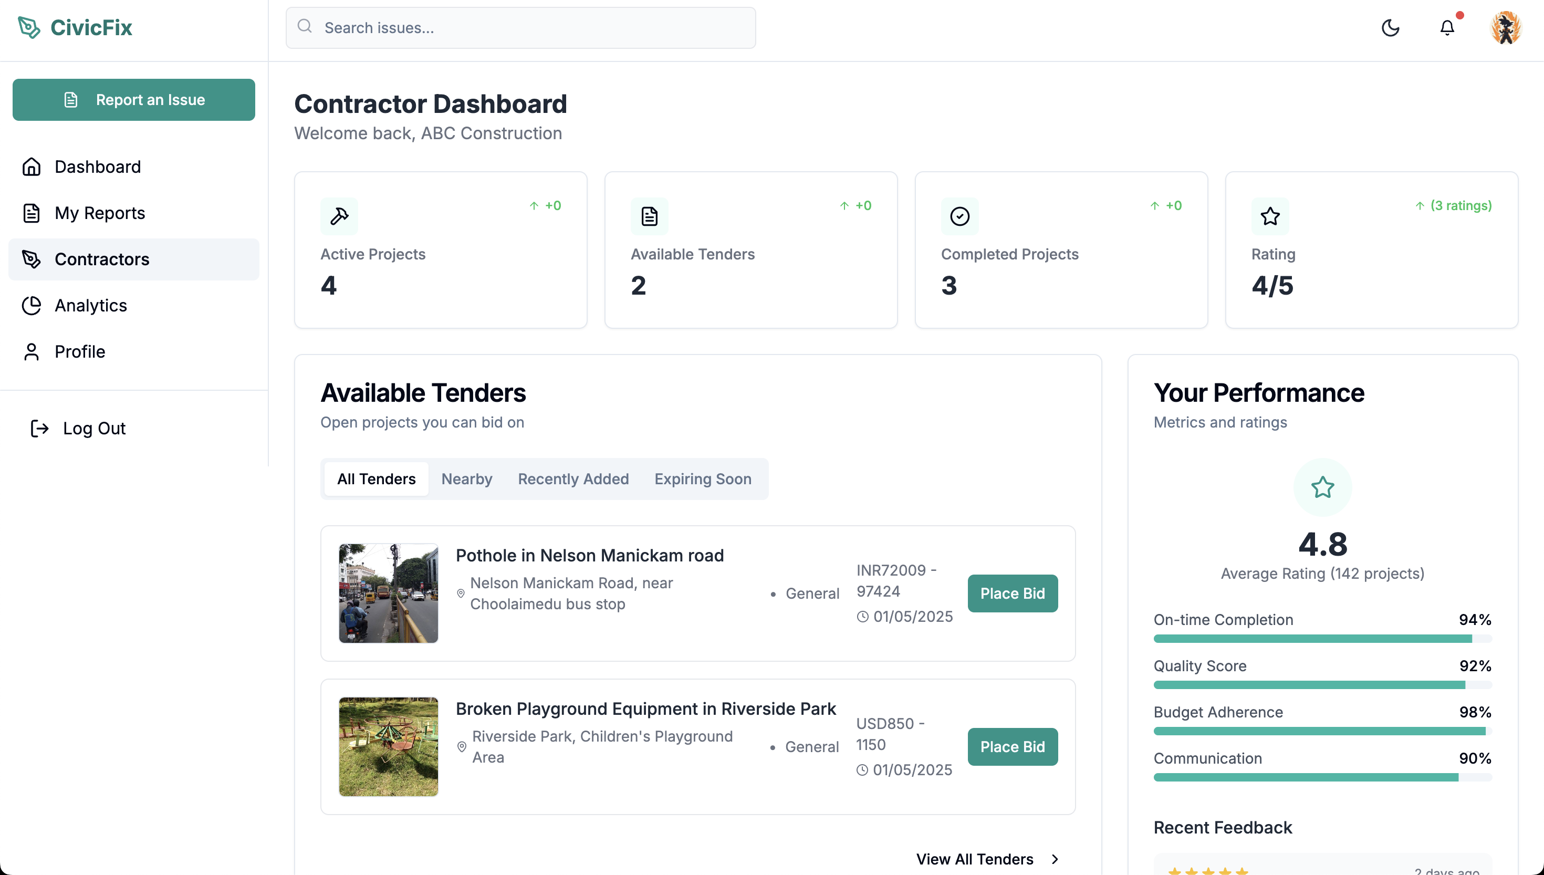Click the user profile avatar
Image resolution: width=1544 pixels, height=875 pixels.
tap(1506, 27)
